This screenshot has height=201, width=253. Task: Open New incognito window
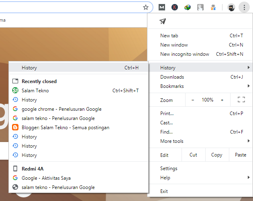pos(200,54)
